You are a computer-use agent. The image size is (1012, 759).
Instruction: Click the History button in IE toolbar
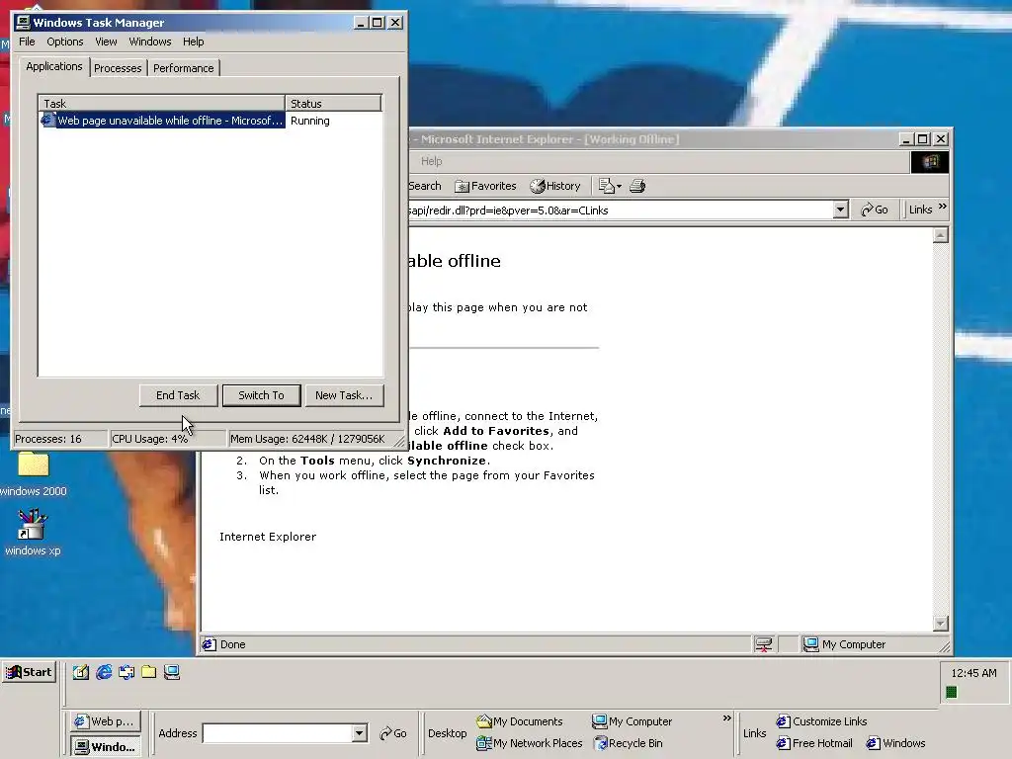pyautogui.click(x=555, y=186)
